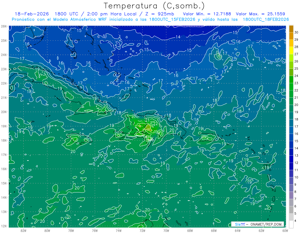
Task: Click the color scale label '8'
Action: (x=295, y=192)
